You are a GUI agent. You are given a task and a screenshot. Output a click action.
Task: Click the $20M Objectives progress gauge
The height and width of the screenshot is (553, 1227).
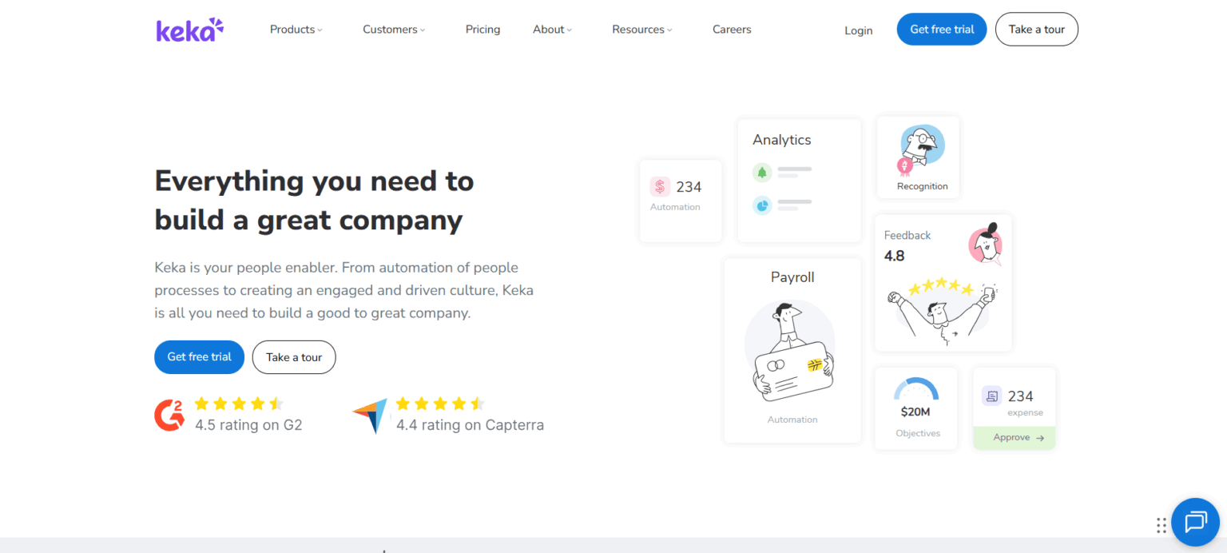click(x=916, y=389)
